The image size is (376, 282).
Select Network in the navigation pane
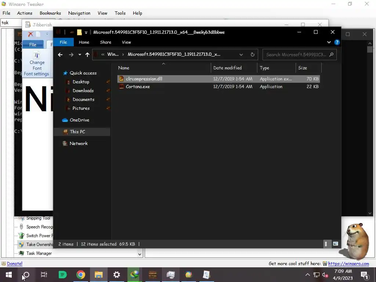pyautogui.click(x=79, y=144)
